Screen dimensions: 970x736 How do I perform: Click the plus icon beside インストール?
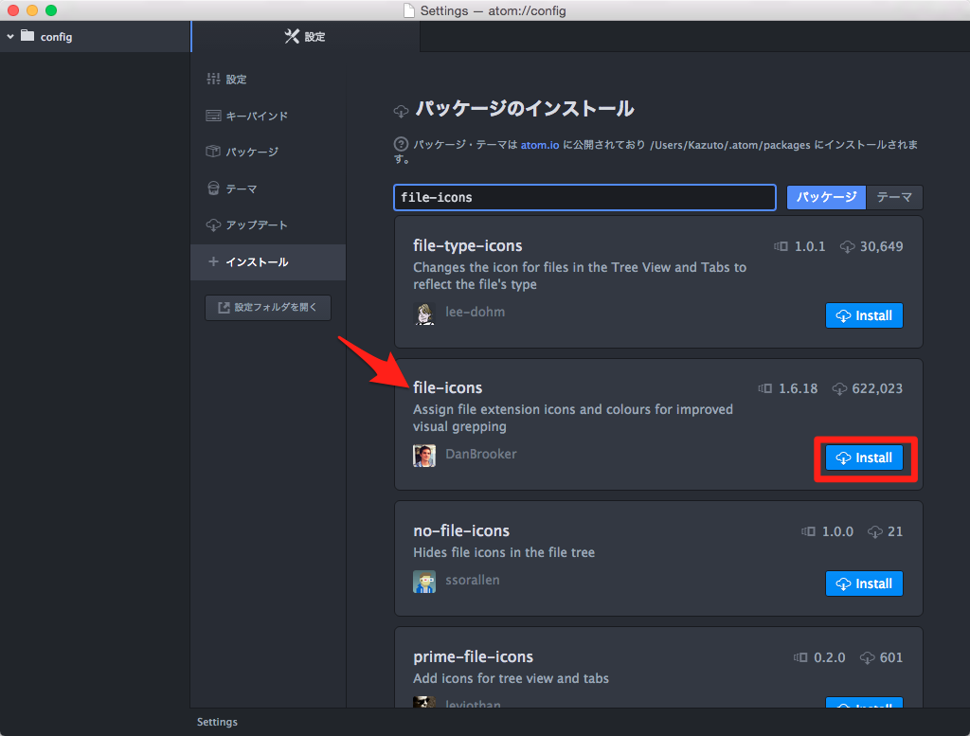213,261
